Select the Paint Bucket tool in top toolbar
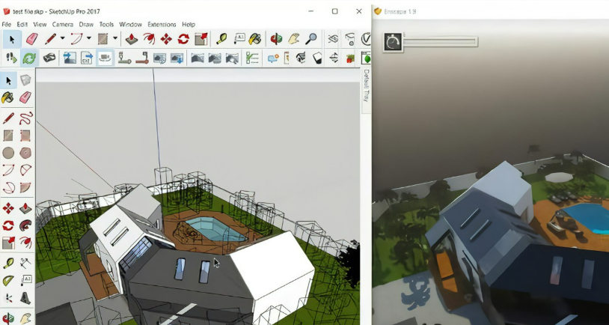The image size is (609, 325). pos(255,39)
